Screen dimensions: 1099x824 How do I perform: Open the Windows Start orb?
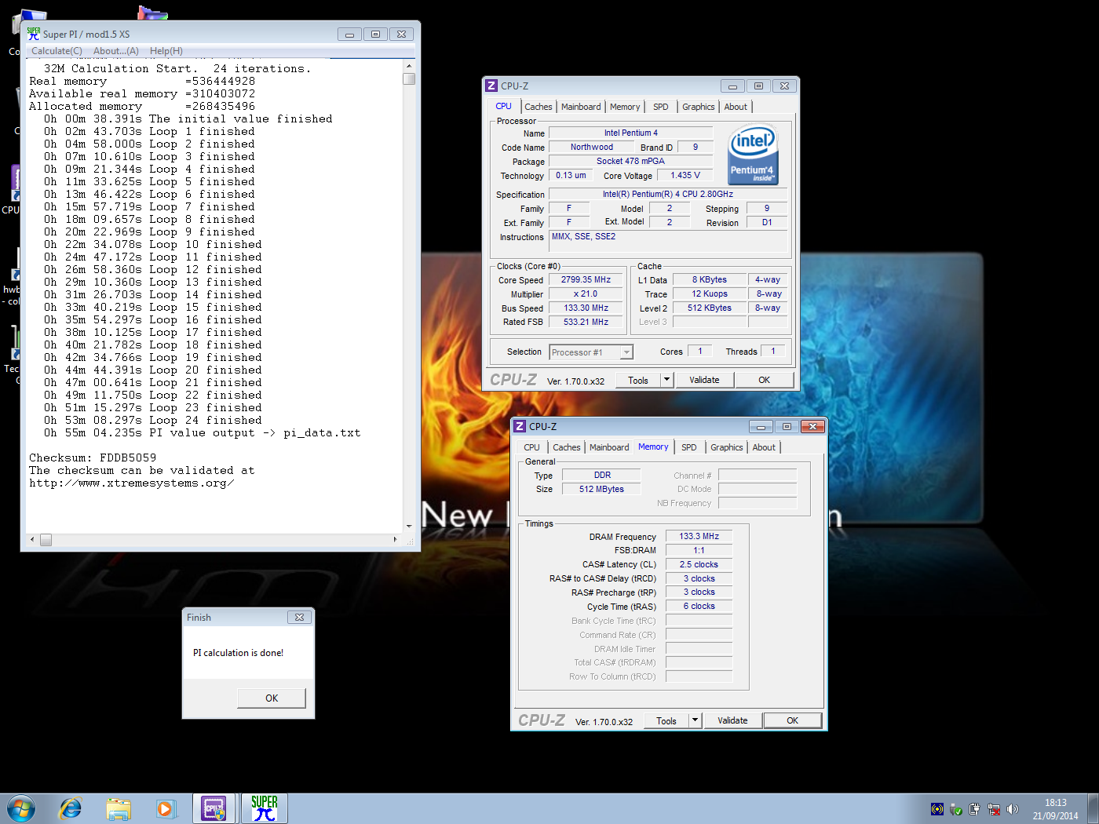(x=21, y=808)
